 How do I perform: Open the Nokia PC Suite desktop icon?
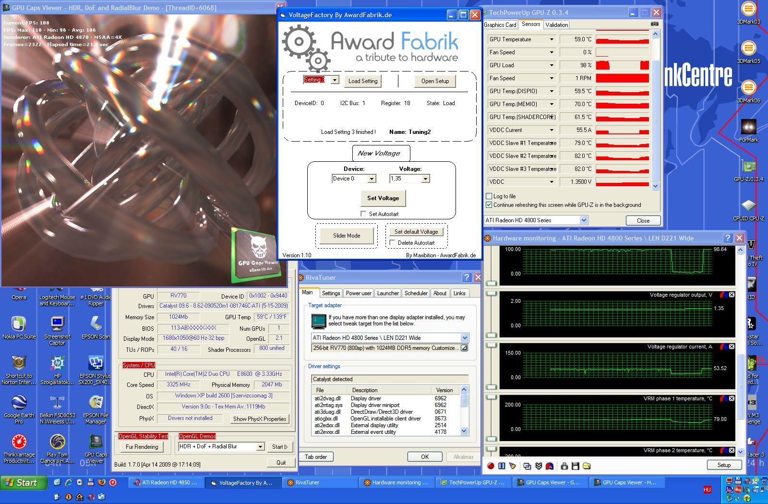click(x=19, y=328)
